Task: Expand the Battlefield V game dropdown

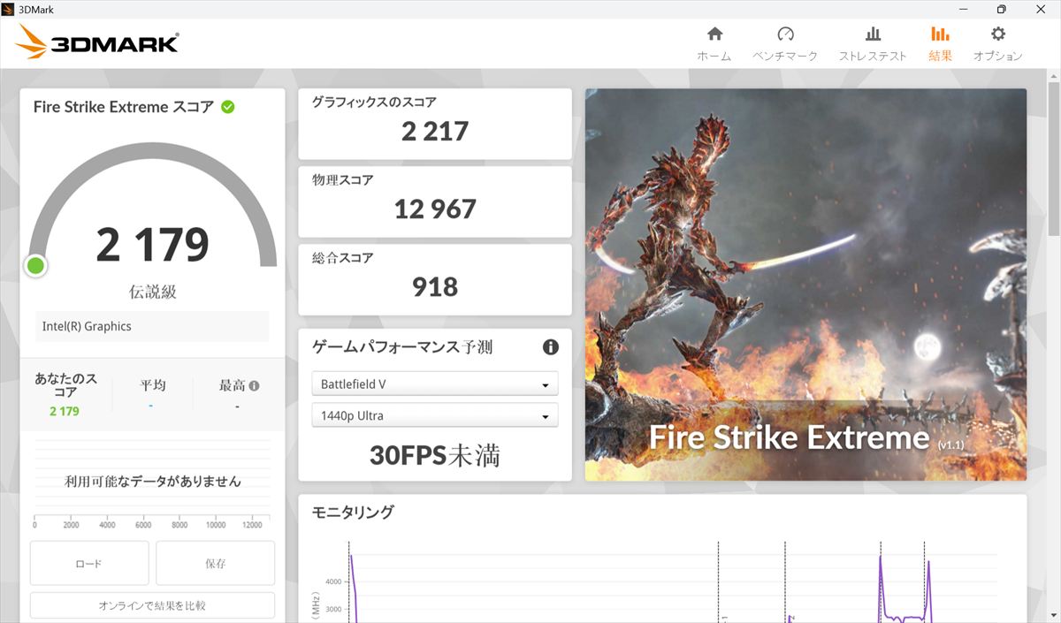Action: pyautogui.click(x=434, y=384)
